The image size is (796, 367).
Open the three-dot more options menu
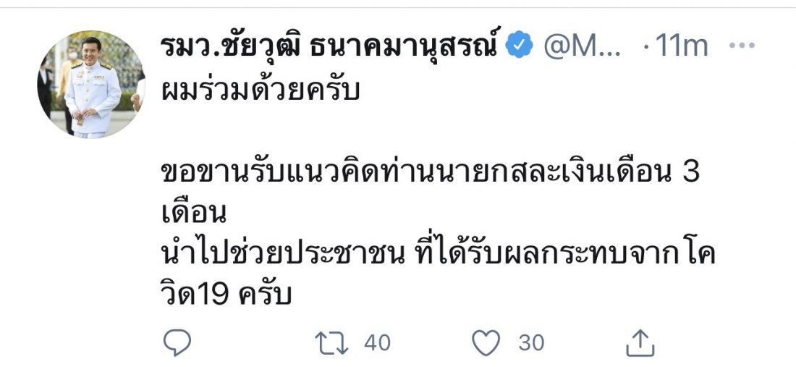(742, 46)
